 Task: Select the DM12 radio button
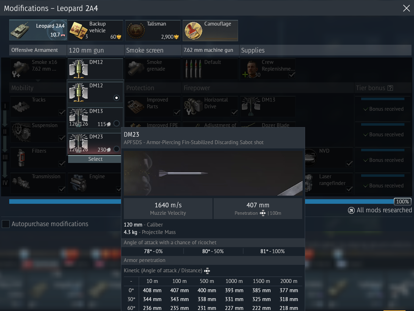coord(116,98)
